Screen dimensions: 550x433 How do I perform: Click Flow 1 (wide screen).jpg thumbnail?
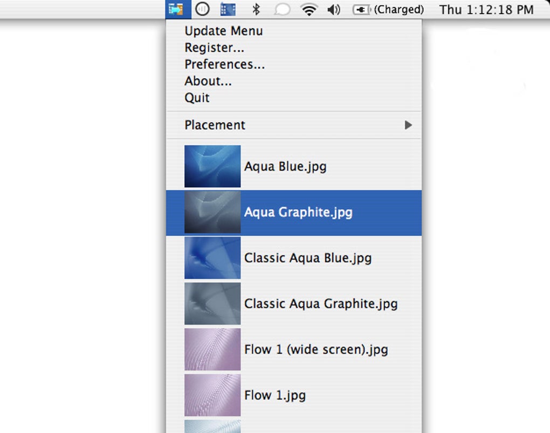pos(212,349)
